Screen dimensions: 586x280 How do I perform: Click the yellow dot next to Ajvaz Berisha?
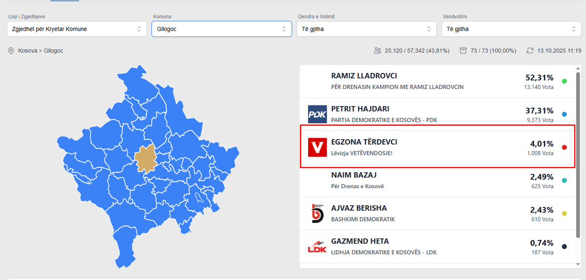pyautogui.click(x=565, y=214)
